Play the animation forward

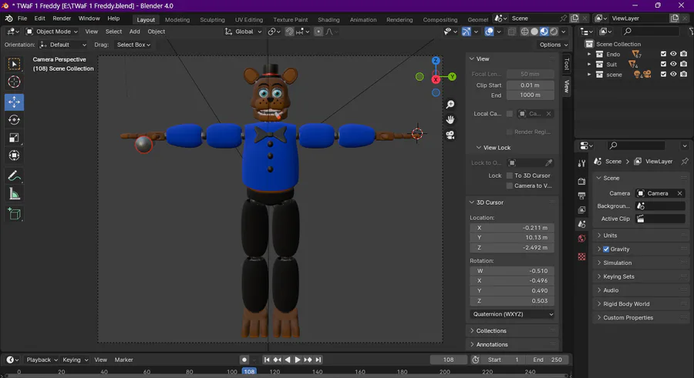298,360
